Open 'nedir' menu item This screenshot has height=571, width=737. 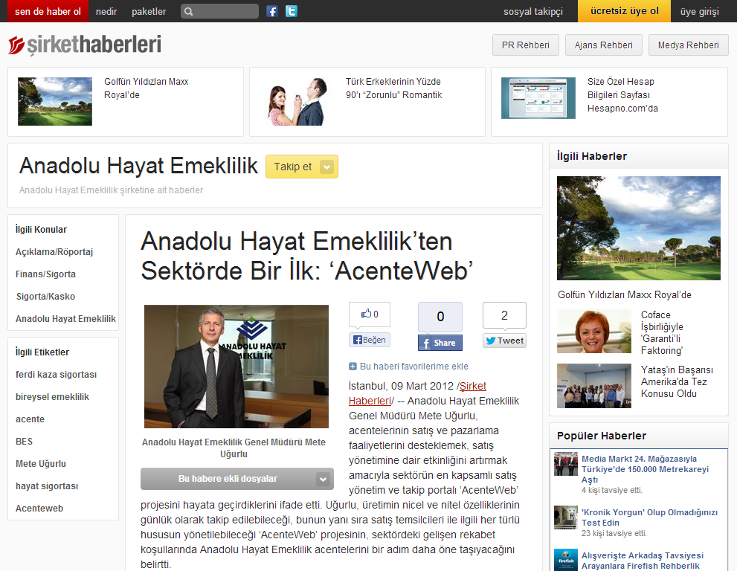tap(106, 11)
